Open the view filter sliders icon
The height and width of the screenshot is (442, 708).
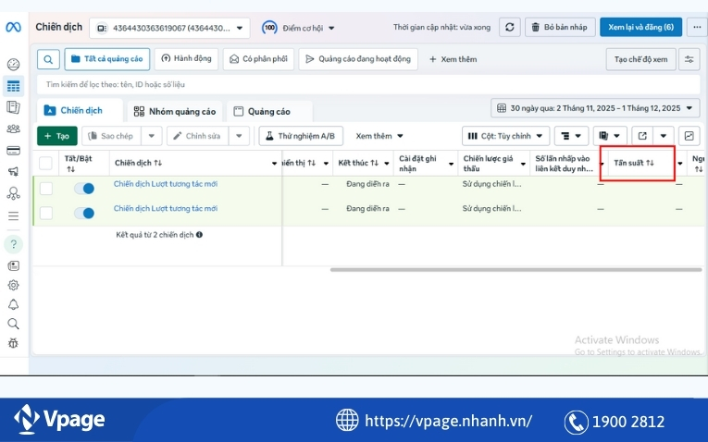689,59
